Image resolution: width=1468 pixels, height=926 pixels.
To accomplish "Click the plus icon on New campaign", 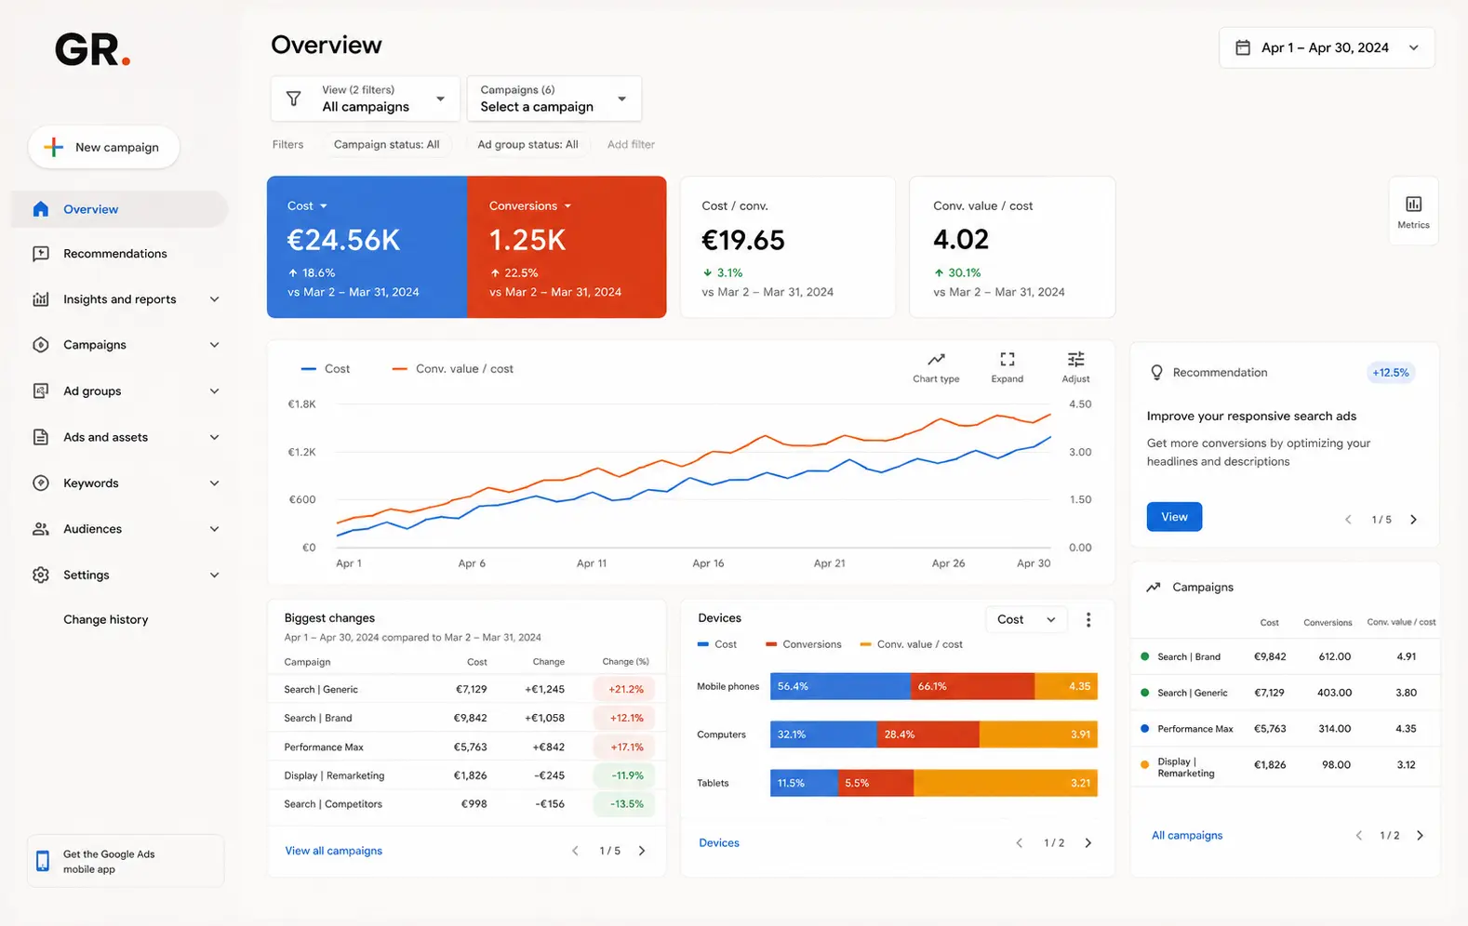I will [x=54, y=147].
